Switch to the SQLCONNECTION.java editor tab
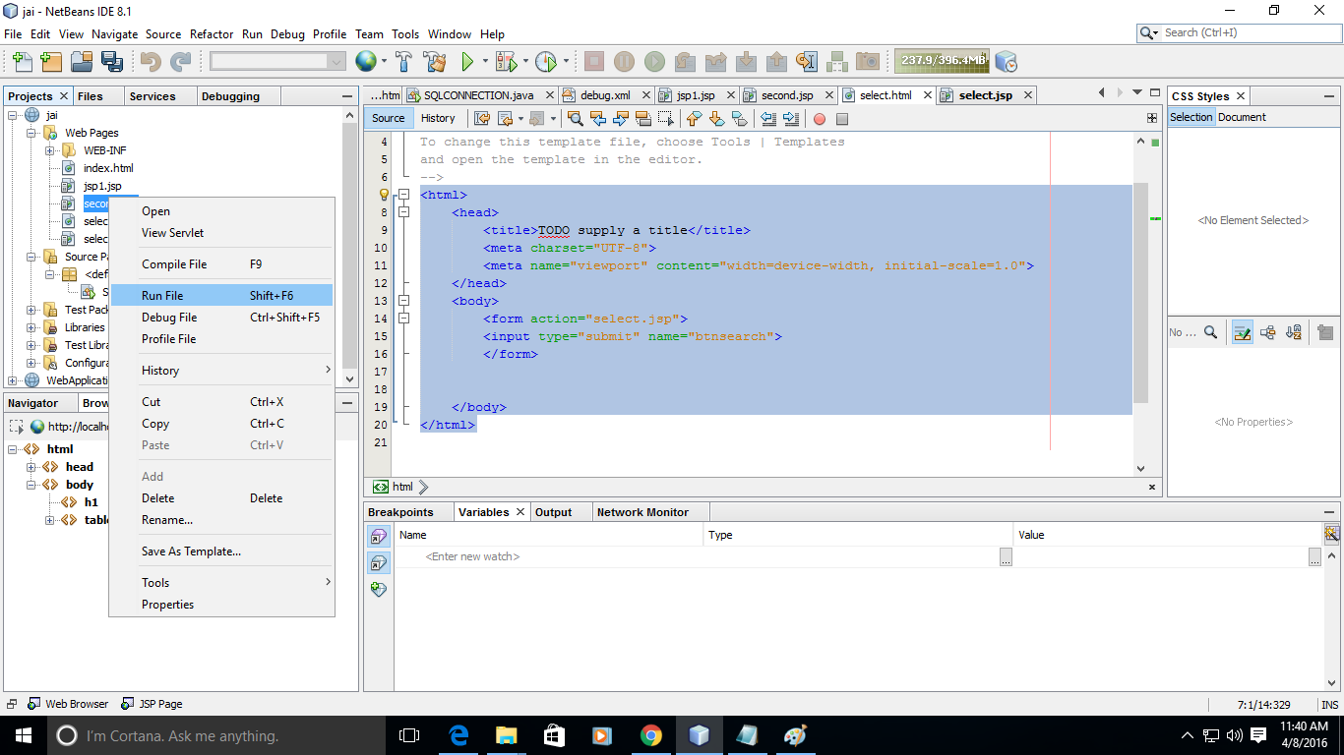The width and height of the screenshot is (1344, 755). click(x=479, y=95)
